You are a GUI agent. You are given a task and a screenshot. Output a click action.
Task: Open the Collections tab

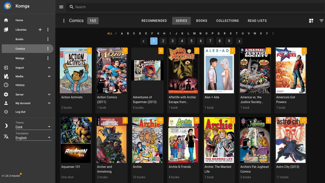(227, 21)
